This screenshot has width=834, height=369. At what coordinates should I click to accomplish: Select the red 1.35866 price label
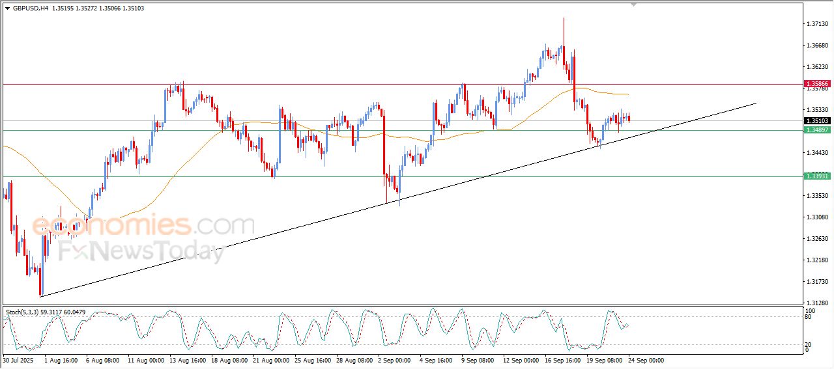point(817,84)
